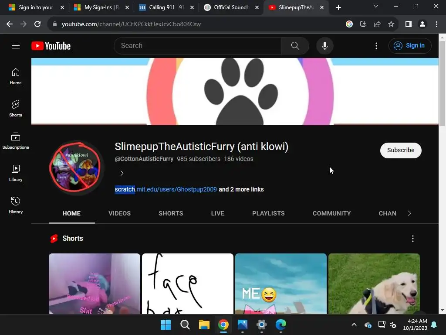Click the install app icon in address bar
Screen dimensions: 446x335
pos(363,24)
